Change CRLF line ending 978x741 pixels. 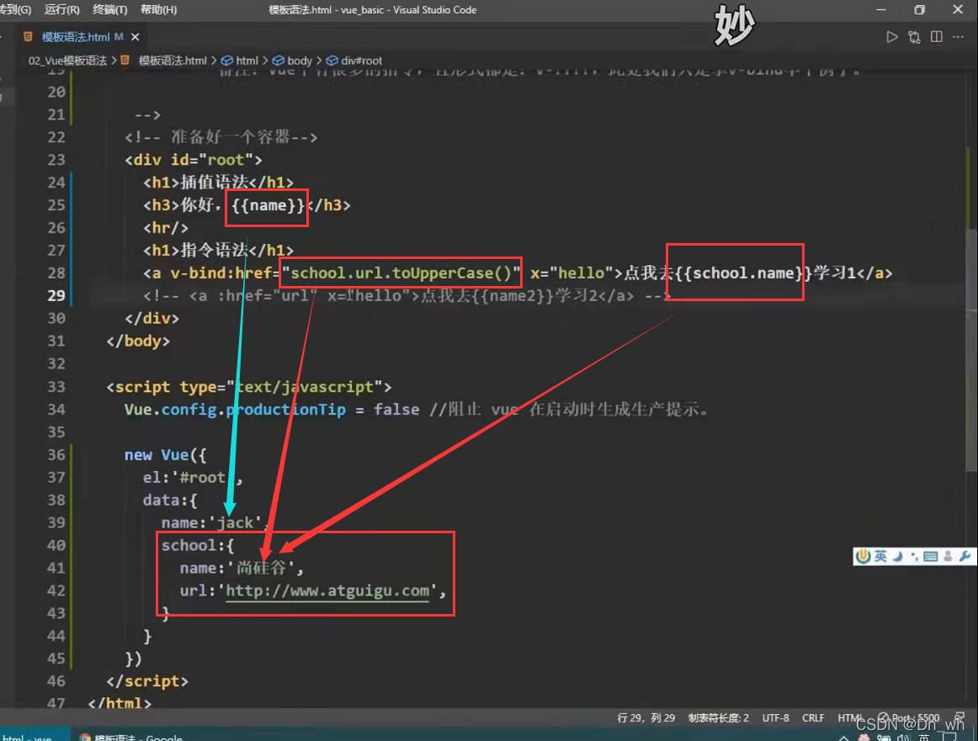point(813,718)
